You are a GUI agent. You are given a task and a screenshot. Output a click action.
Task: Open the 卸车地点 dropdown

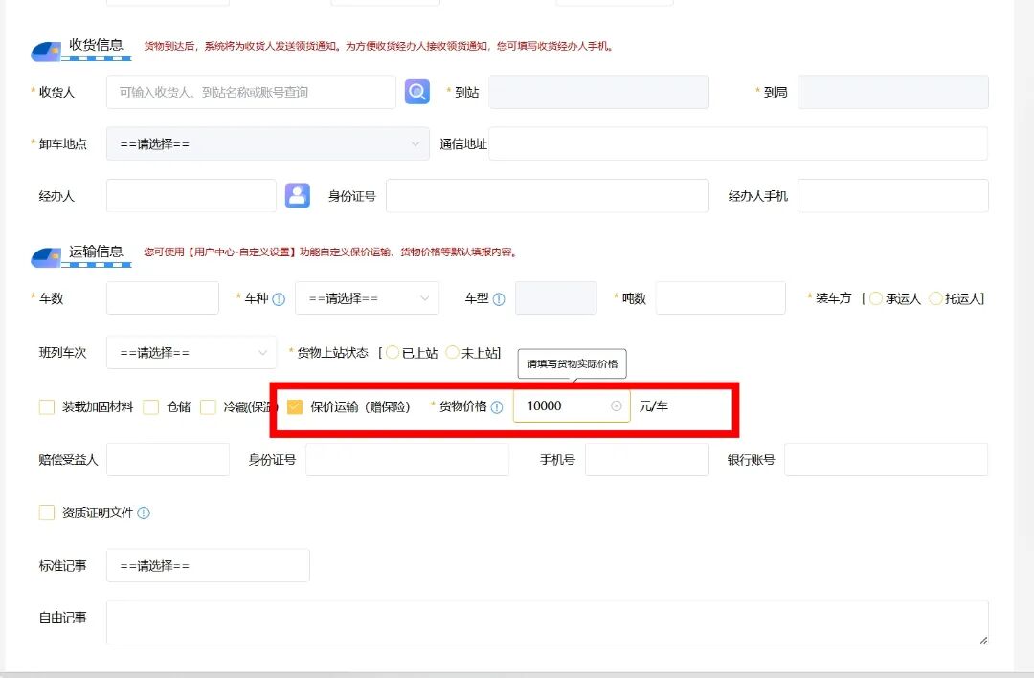click(x=268, y=143)
